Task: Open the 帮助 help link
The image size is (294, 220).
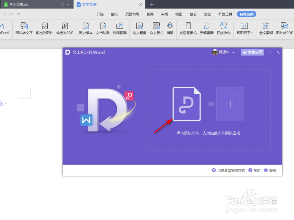Action: point(254,170)
